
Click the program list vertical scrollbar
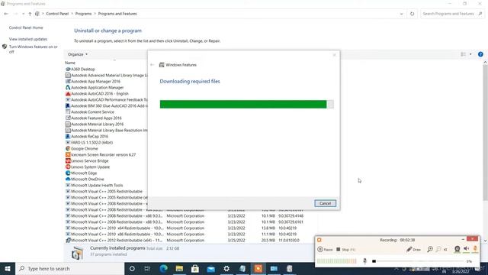pyautogui.click(x=485, y=132)
